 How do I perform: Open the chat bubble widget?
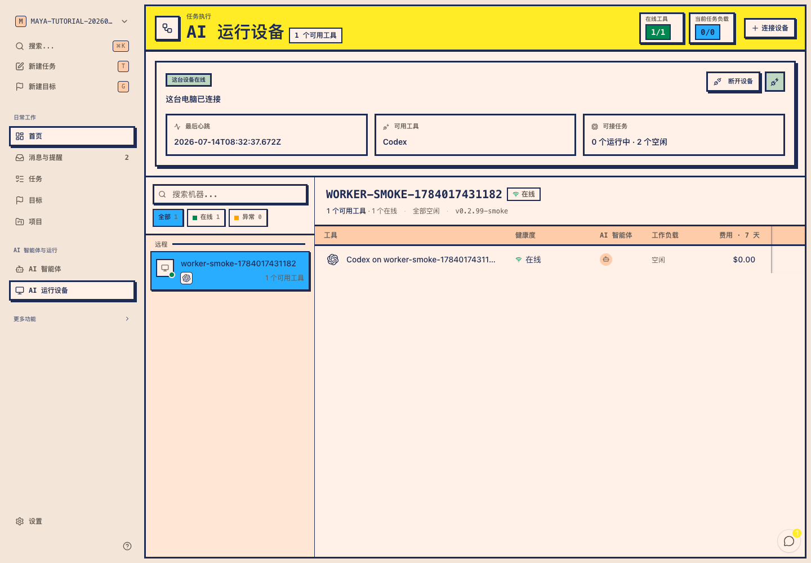coord(789,541)
